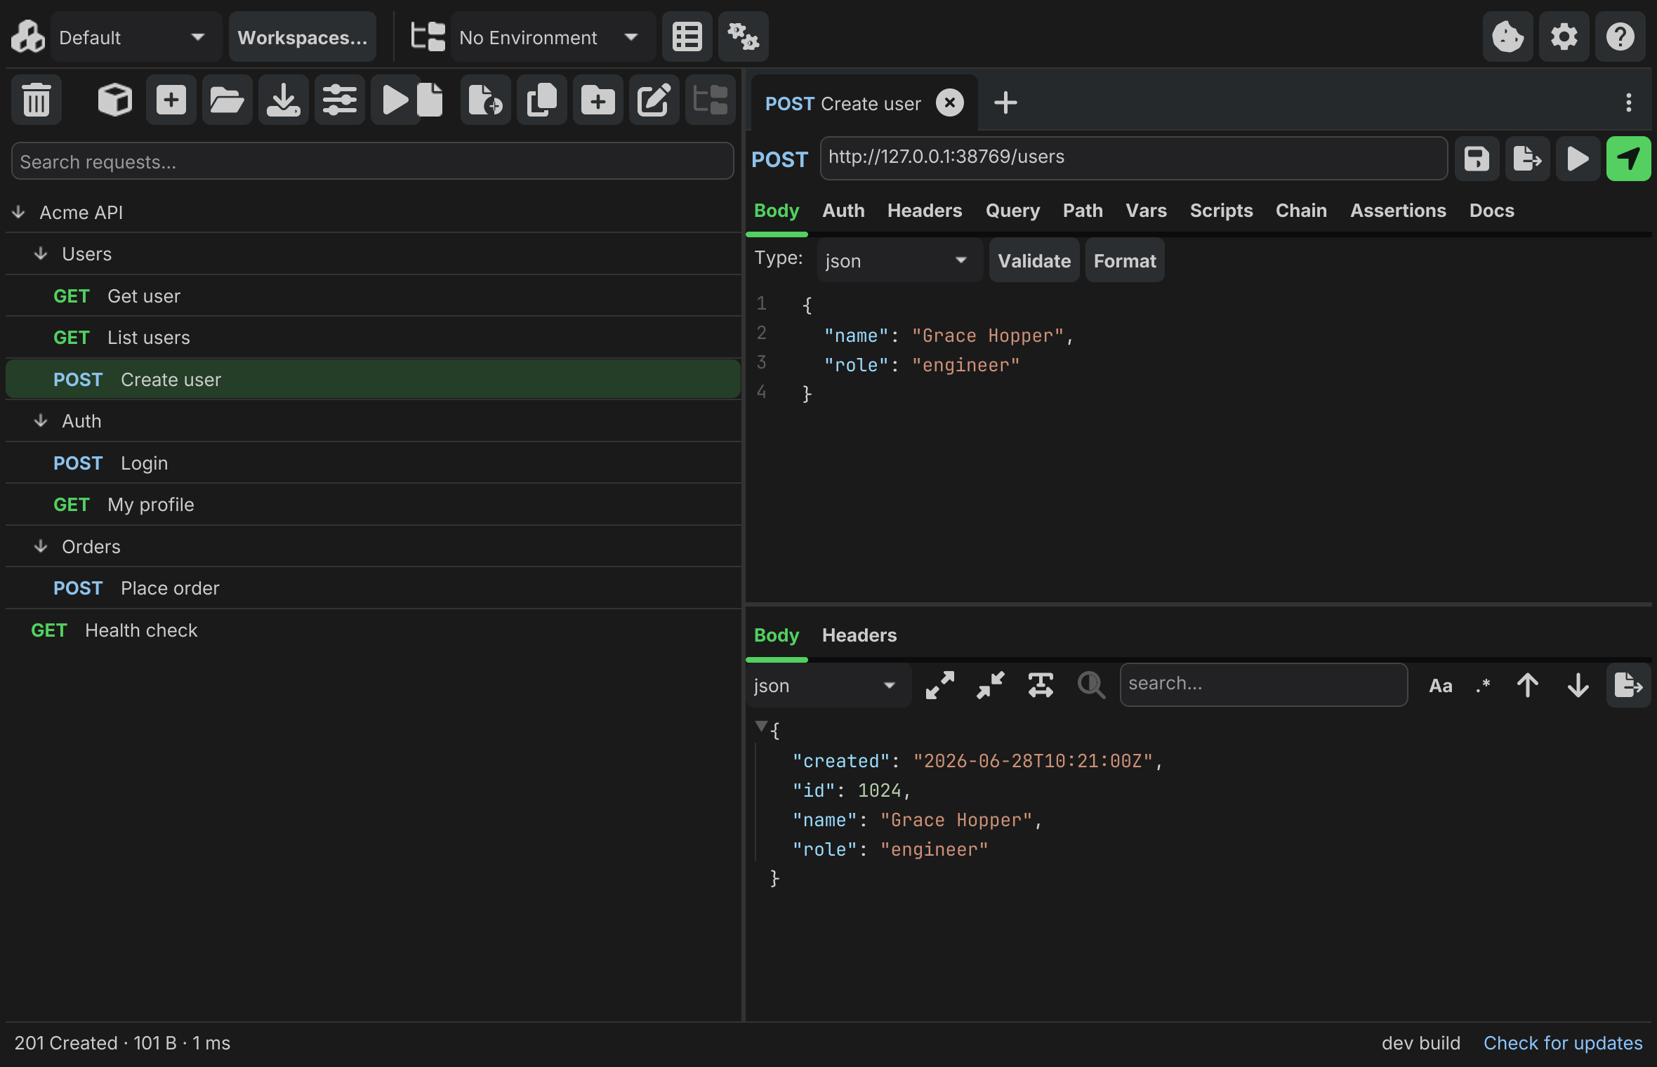Viewport: 1657px width, 1067px height.
Task: Click the edit pencil icon
Action: pos(654,100)
